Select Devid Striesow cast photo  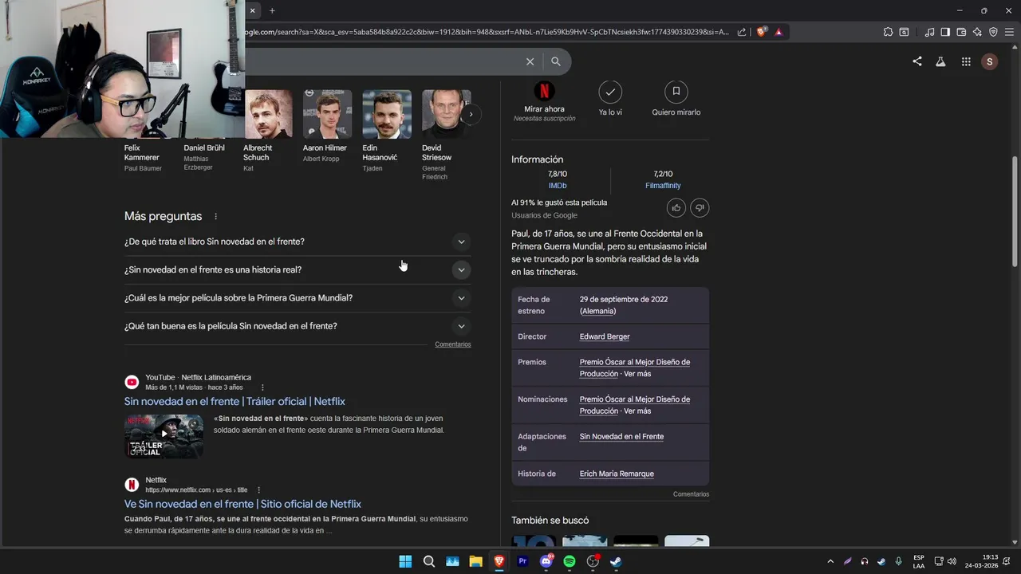(446, 114)
